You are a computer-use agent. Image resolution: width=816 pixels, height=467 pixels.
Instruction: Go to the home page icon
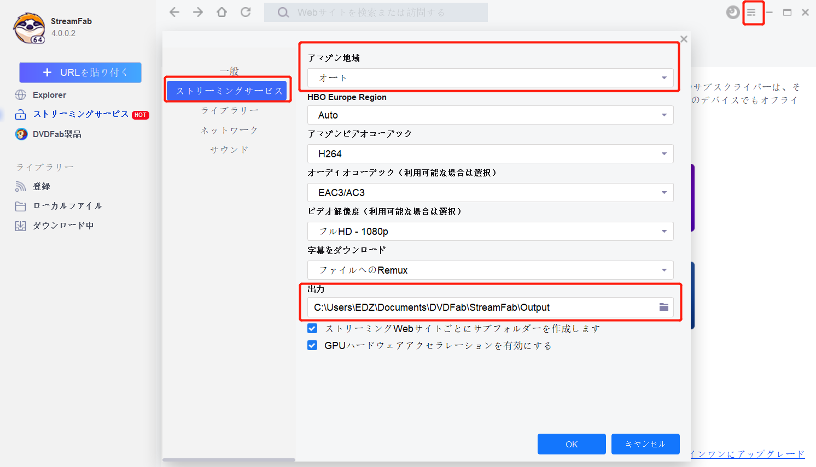tap(222, 12)
